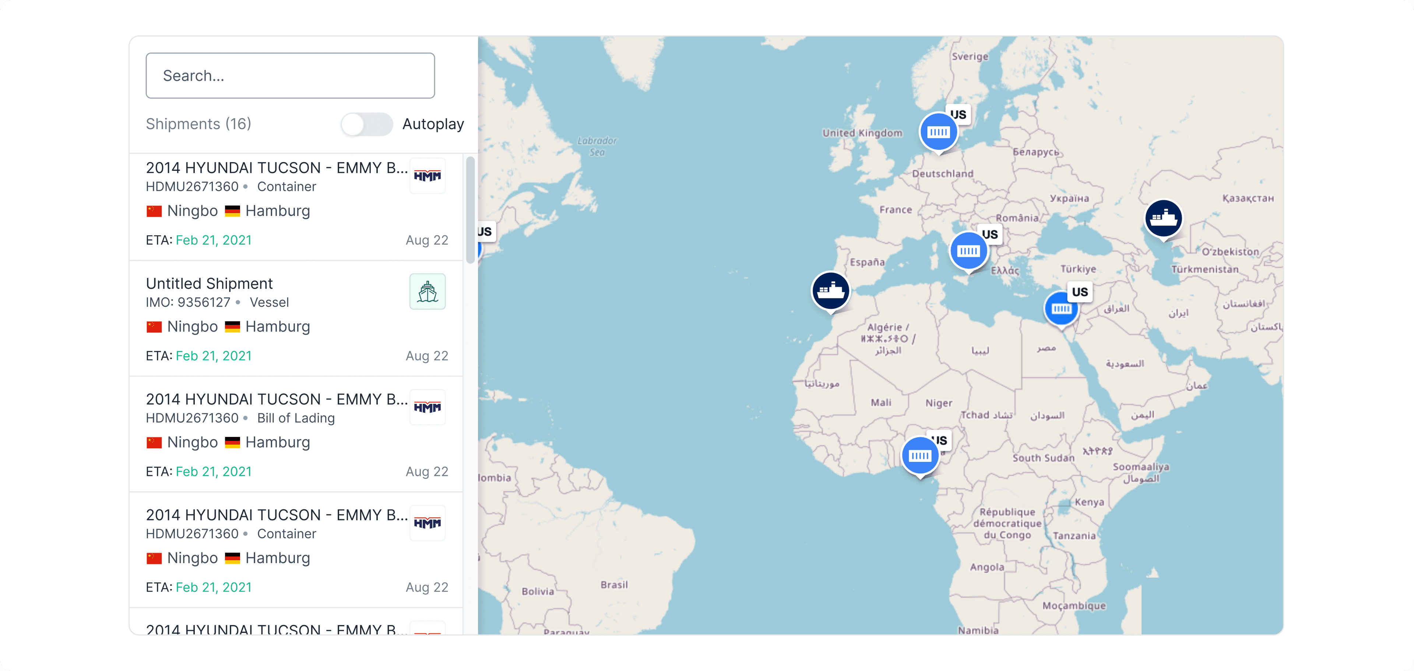The image size is (1414, 671).
Task: Click the Shipments (16) heading
Action: coord(199,124)
